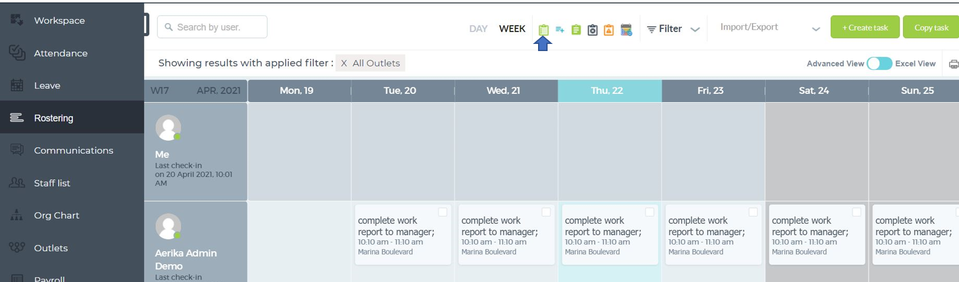
Task: Click the + Create task button
Action: [x=865, y=27]
